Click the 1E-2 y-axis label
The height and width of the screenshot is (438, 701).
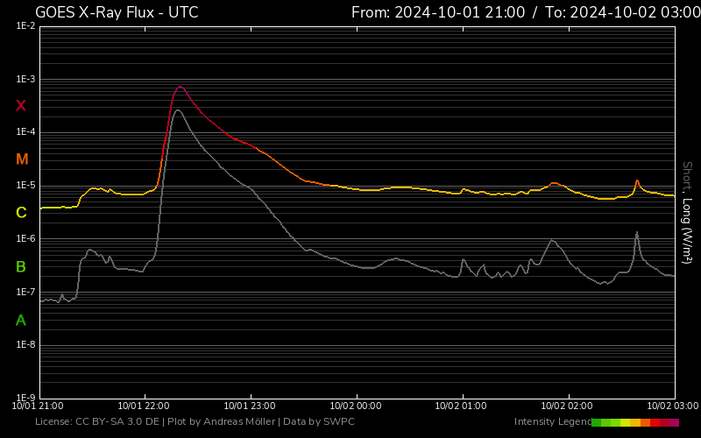[x=25, y=26]
